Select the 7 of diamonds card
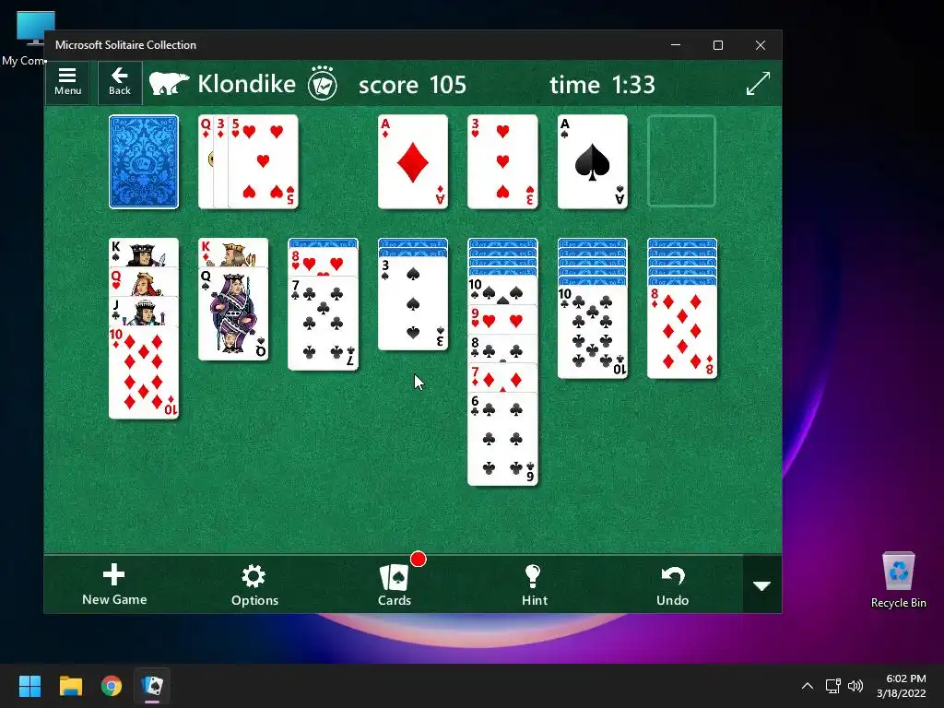944x708 pixels. (x=502, y=378)
